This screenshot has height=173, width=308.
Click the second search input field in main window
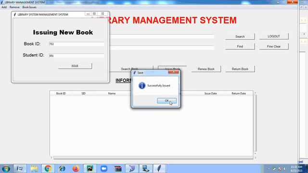pyautogui.click(x=162, y=48)
